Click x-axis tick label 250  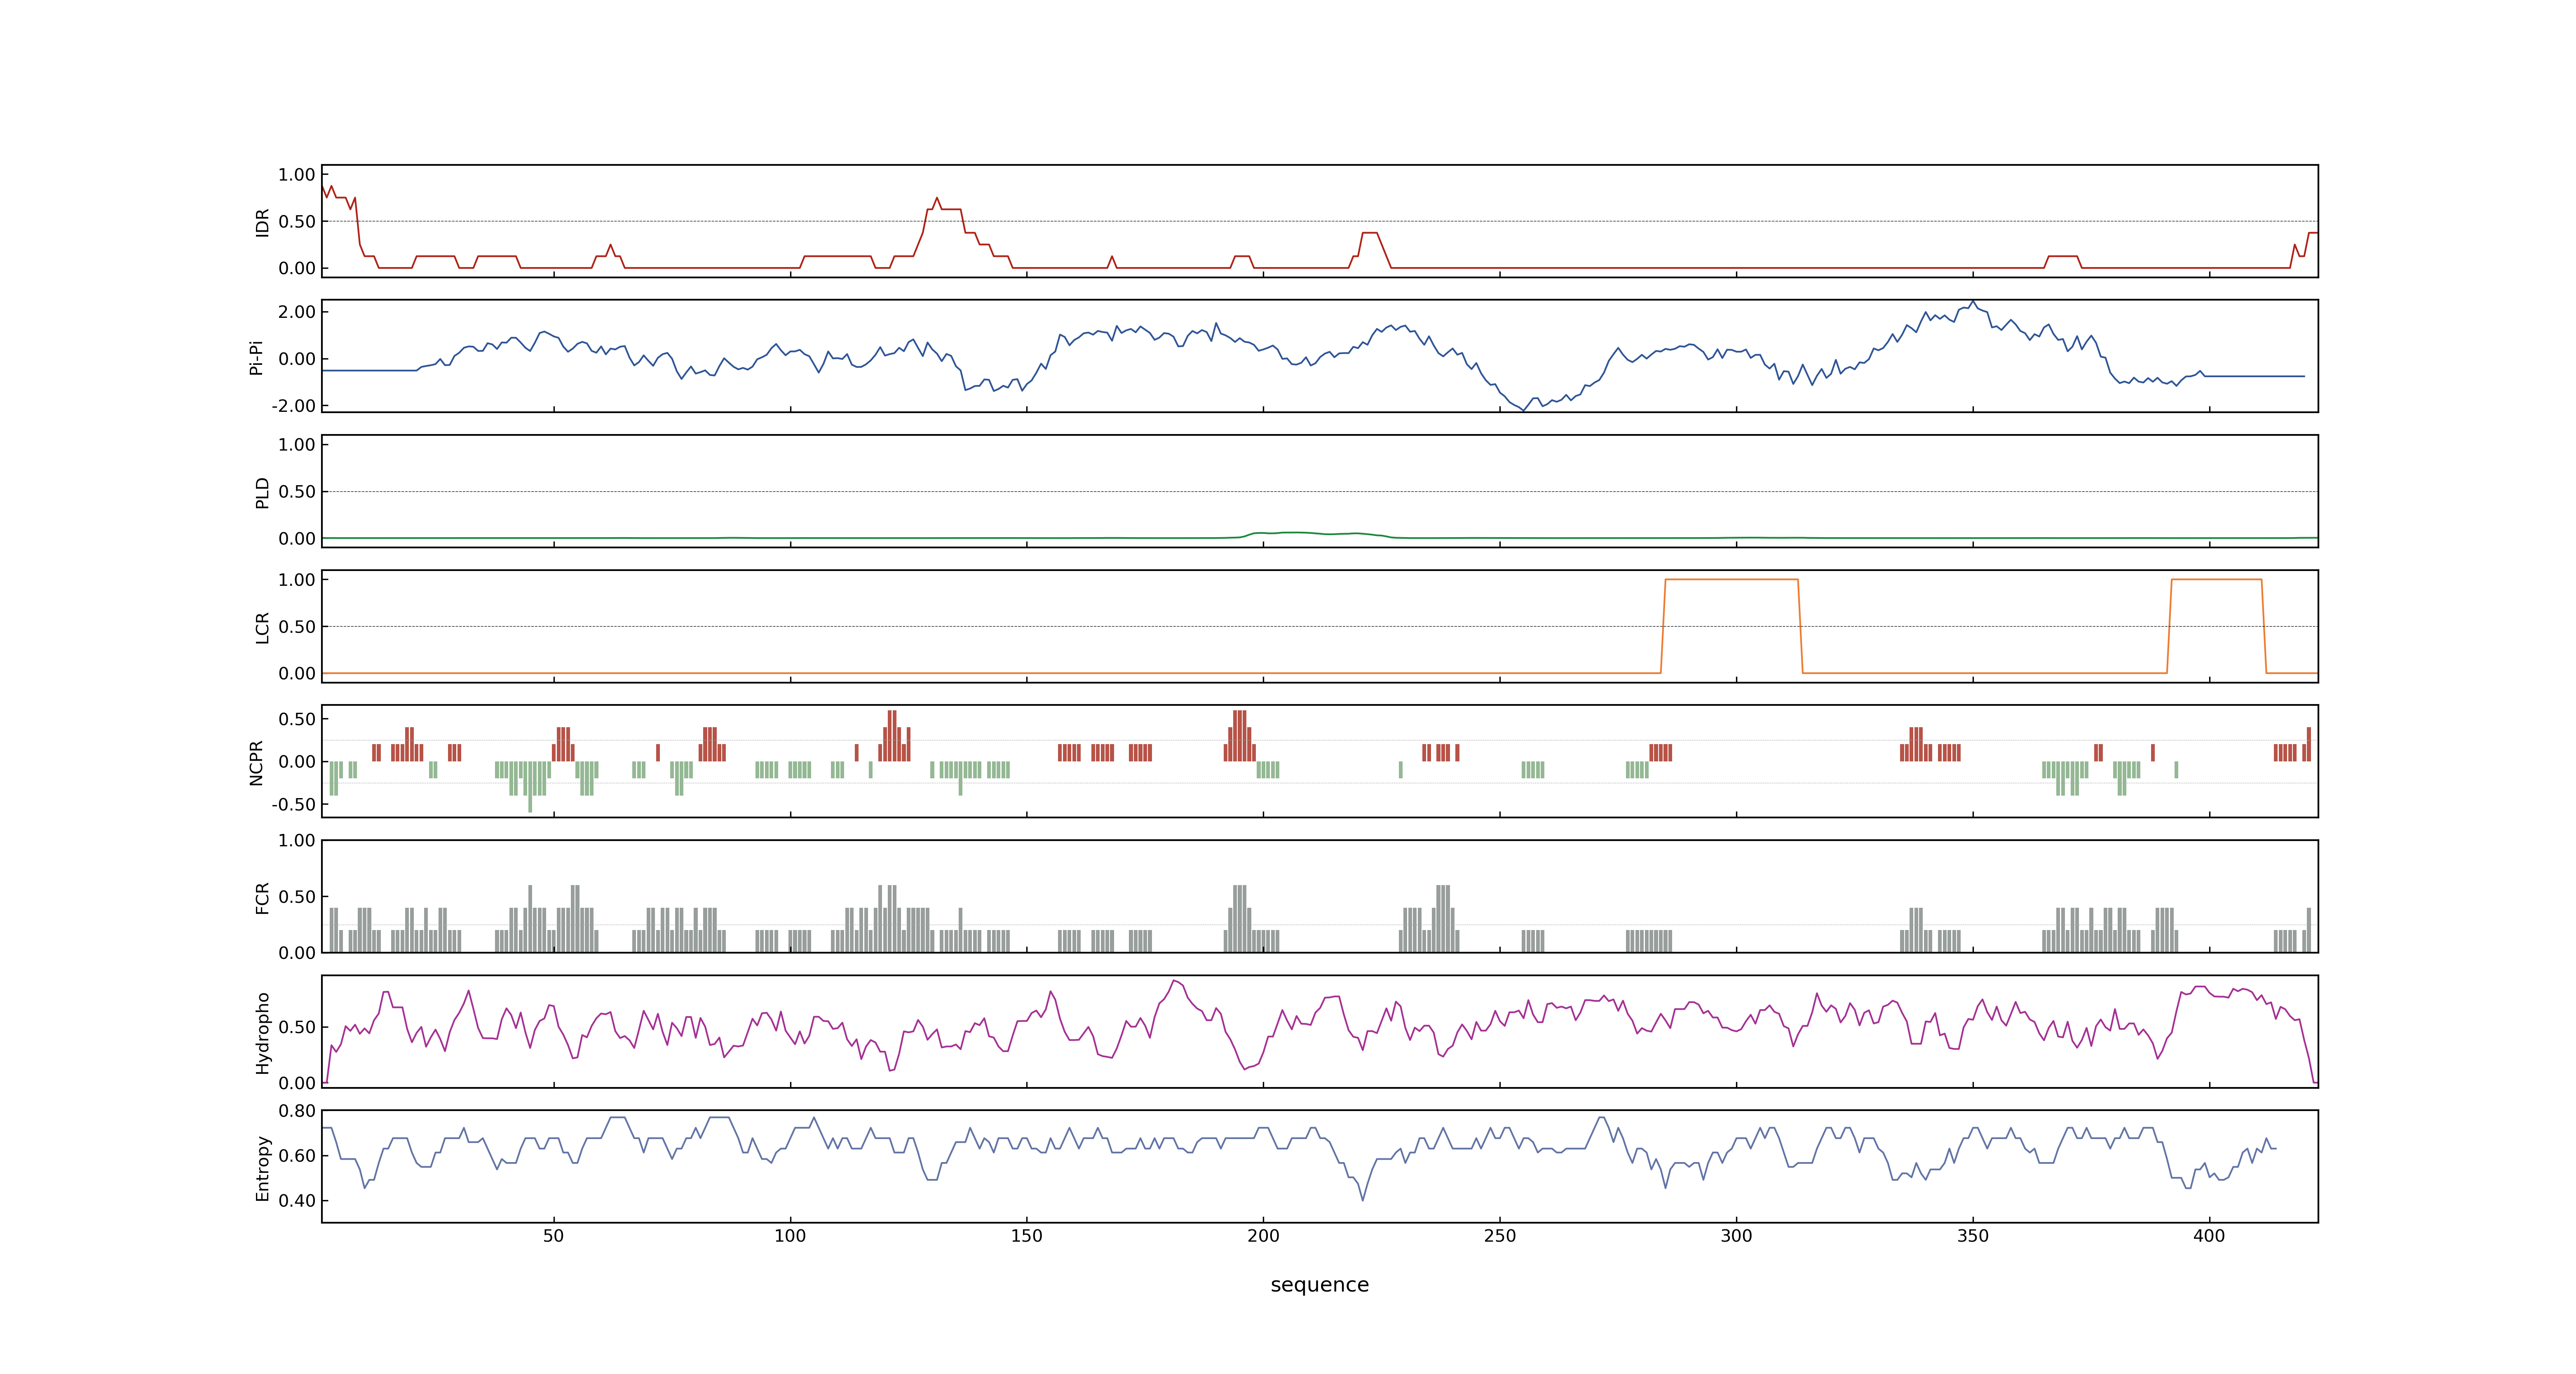point(1499,1236)
